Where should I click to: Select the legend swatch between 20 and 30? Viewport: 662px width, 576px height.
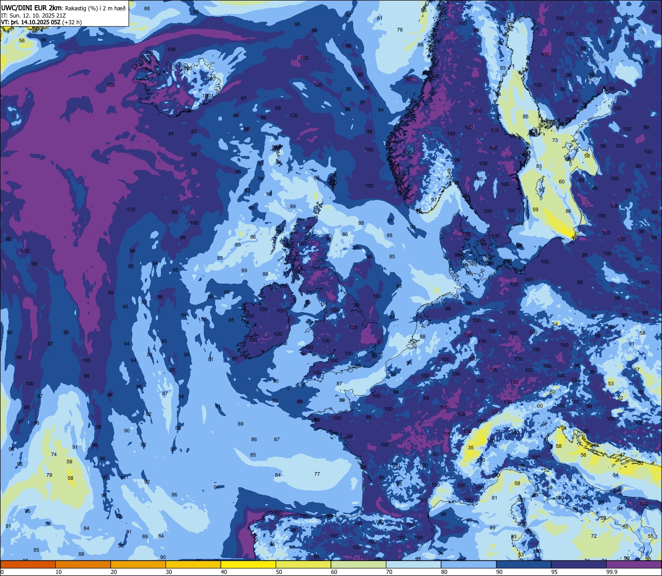pyautogui.click(x=138, y=564)
